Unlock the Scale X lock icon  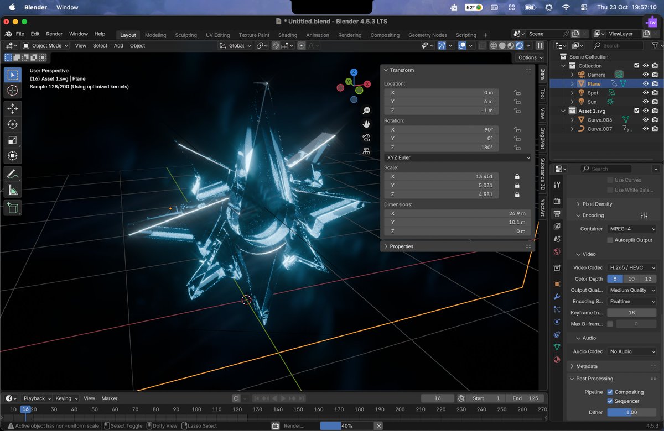point(517,177)
